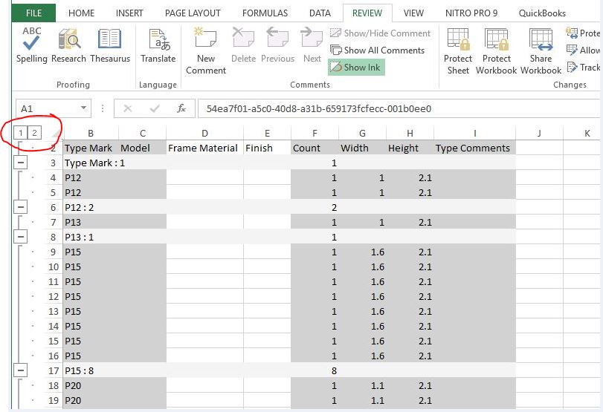The image size is (603, 412).
Task: Show outline level 1 only
Action: coord(21,133)
